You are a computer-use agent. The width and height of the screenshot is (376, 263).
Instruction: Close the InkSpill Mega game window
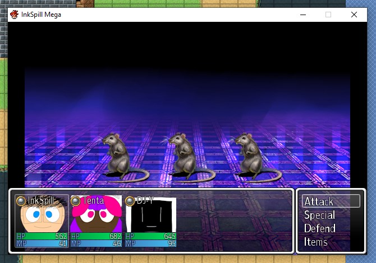[354, 15]
